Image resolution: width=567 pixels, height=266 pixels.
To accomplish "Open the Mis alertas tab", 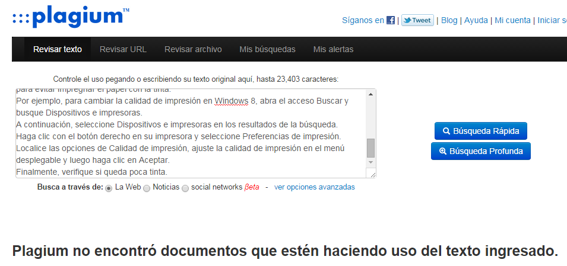I will point(334,49).
